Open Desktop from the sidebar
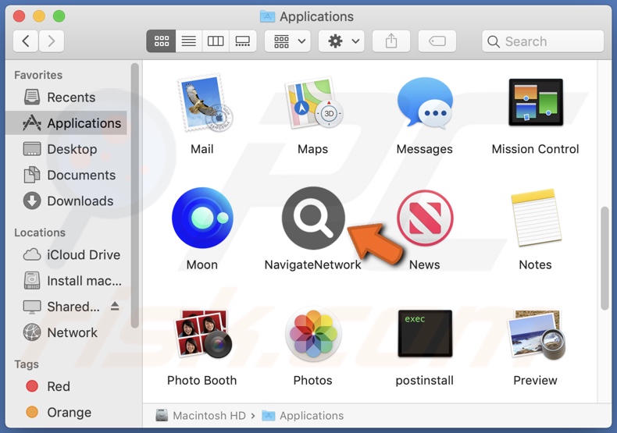This screenshot has height=433, width=617. [x=67, y=149]
